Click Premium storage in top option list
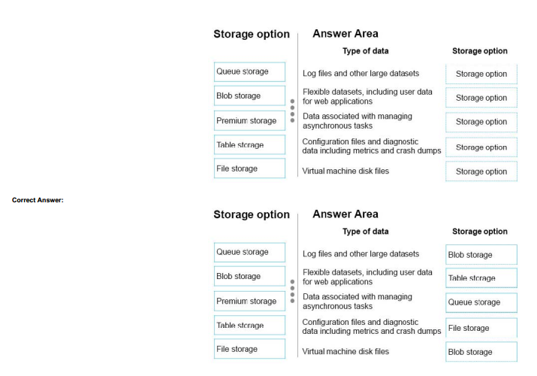Viewport: 537px width, 376px height. tap(249, 120)
